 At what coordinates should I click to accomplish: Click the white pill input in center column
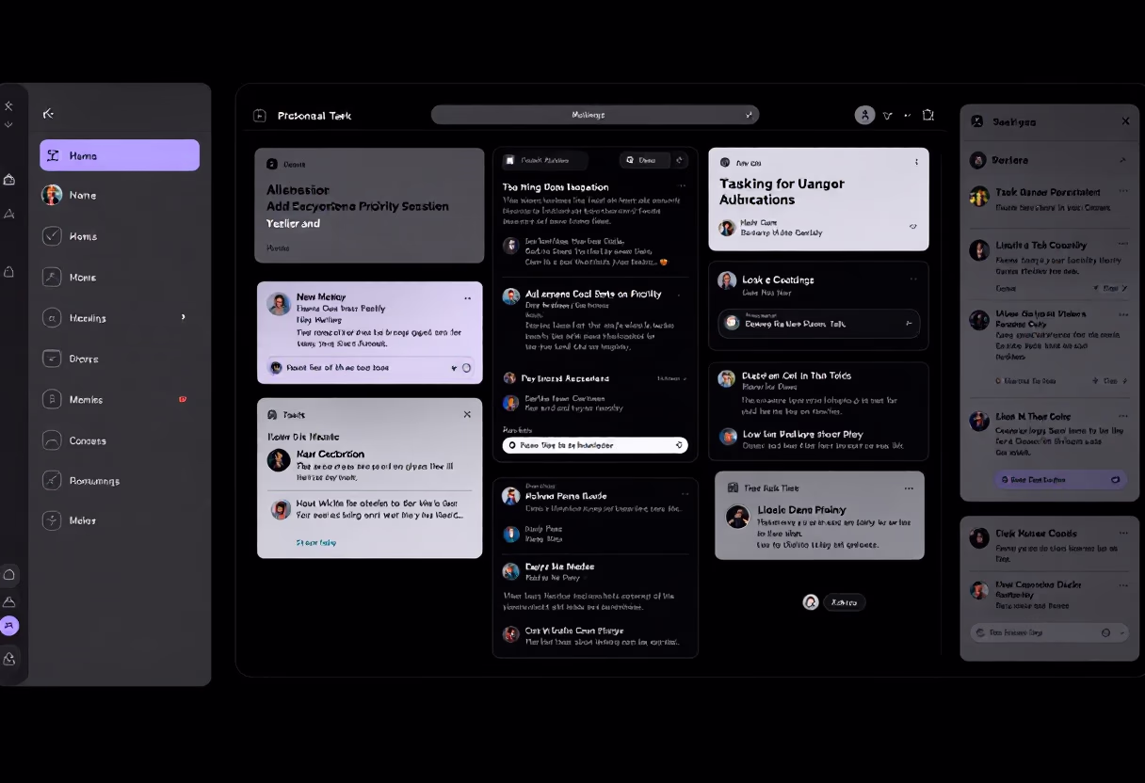(595, 445)
